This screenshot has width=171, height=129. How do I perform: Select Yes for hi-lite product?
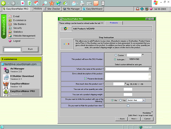(x=120, y=100)
